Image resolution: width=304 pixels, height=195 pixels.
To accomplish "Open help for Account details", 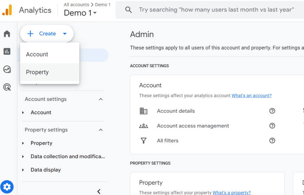I will click(x=272, y=111).
